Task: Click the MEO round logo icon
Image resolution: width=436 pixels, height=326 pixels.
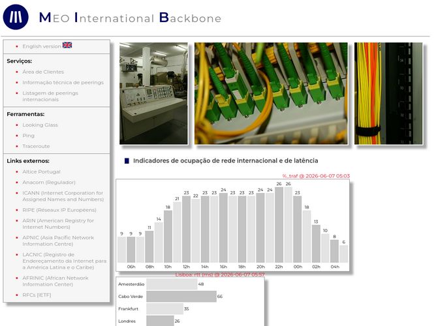Action: coord(16,17)
